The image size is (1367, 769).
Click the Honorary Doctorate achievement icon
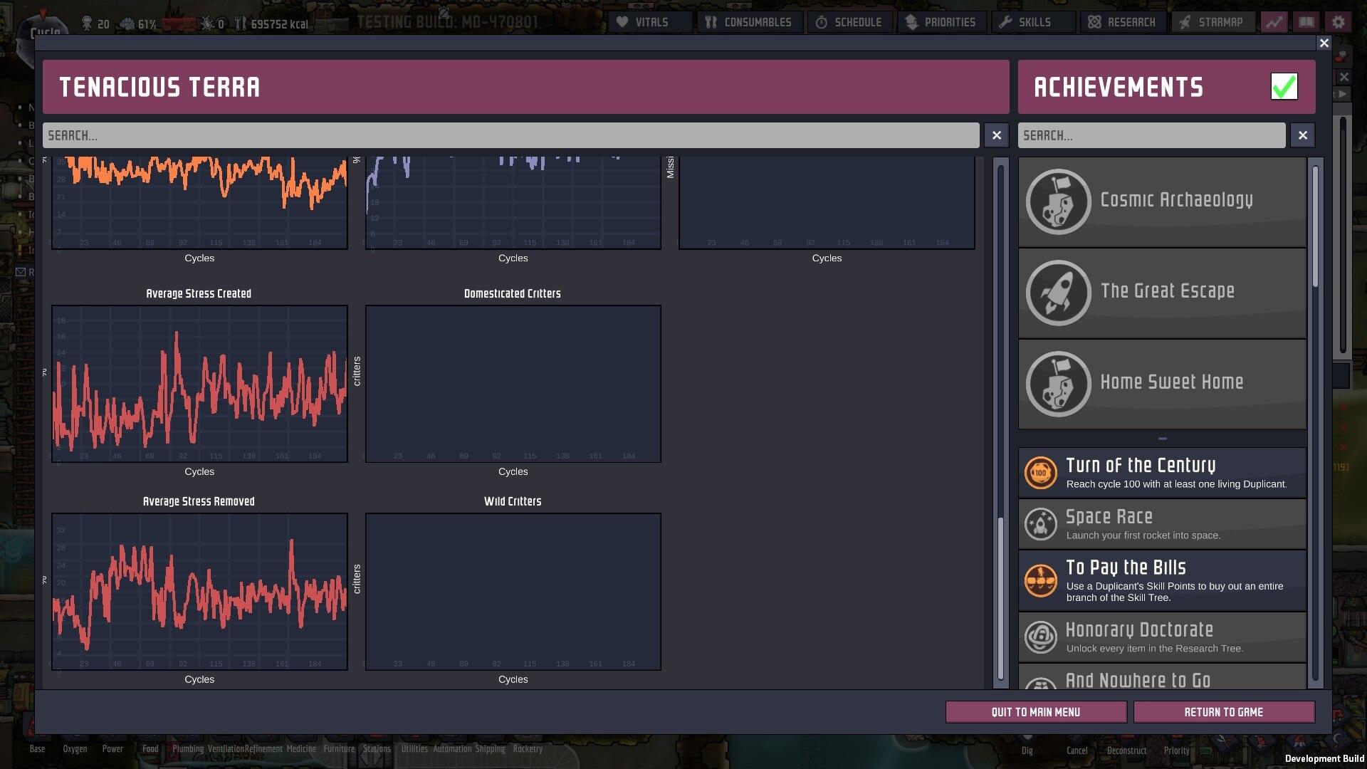tap(1040, 637)
